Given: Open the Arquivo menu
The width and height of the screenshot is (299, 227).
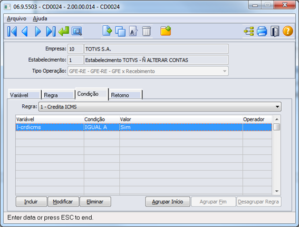Looking at the screenshot, I should (16, 18).
